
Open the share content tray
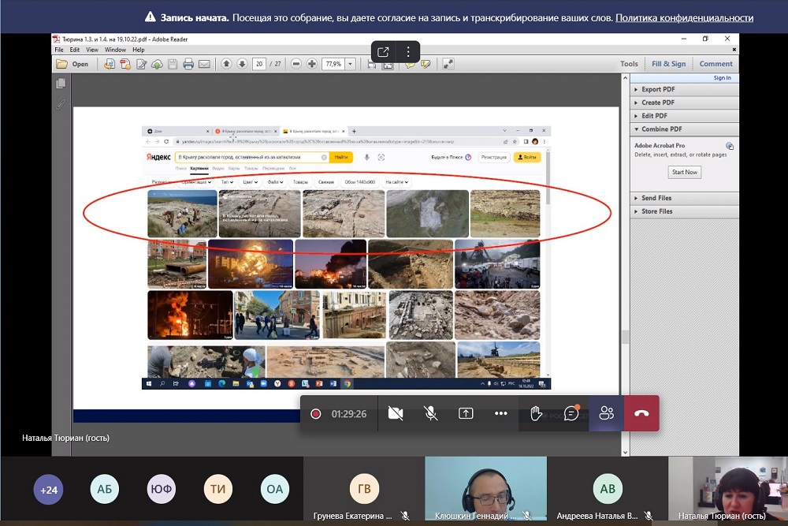click(466, 413)
